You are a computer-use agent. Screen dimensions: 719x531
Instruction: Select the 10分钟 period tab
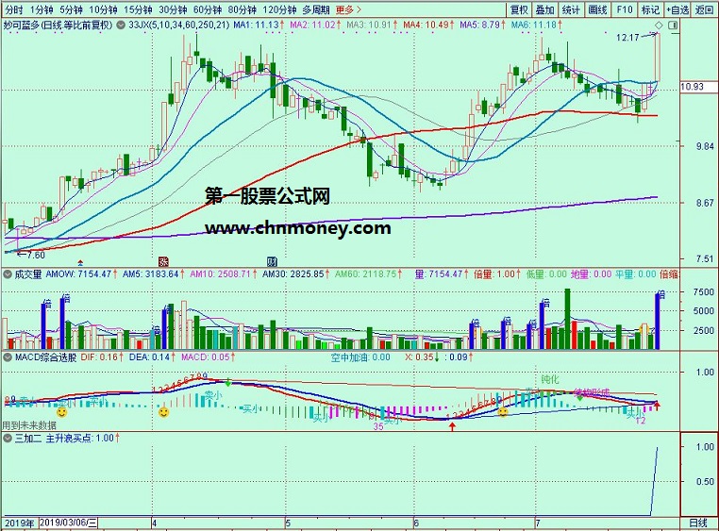[x=103, y=9]
